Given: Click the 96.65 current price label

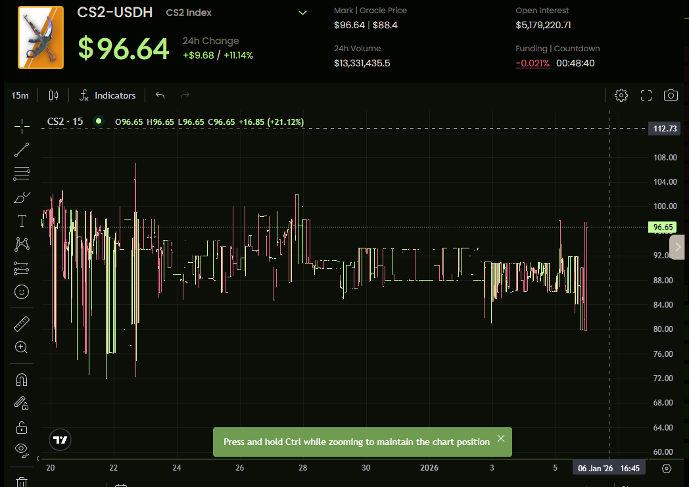Looking at the screenshot, I should 663,227.
